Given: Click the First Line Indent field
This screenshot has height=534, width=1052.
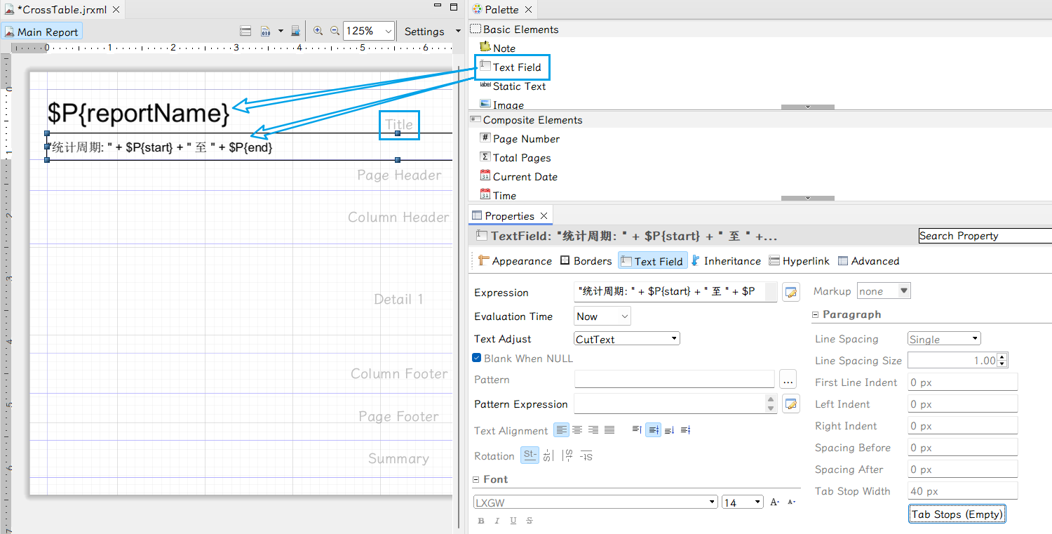Looking at the screenshot, I should (x=962, y=382).
